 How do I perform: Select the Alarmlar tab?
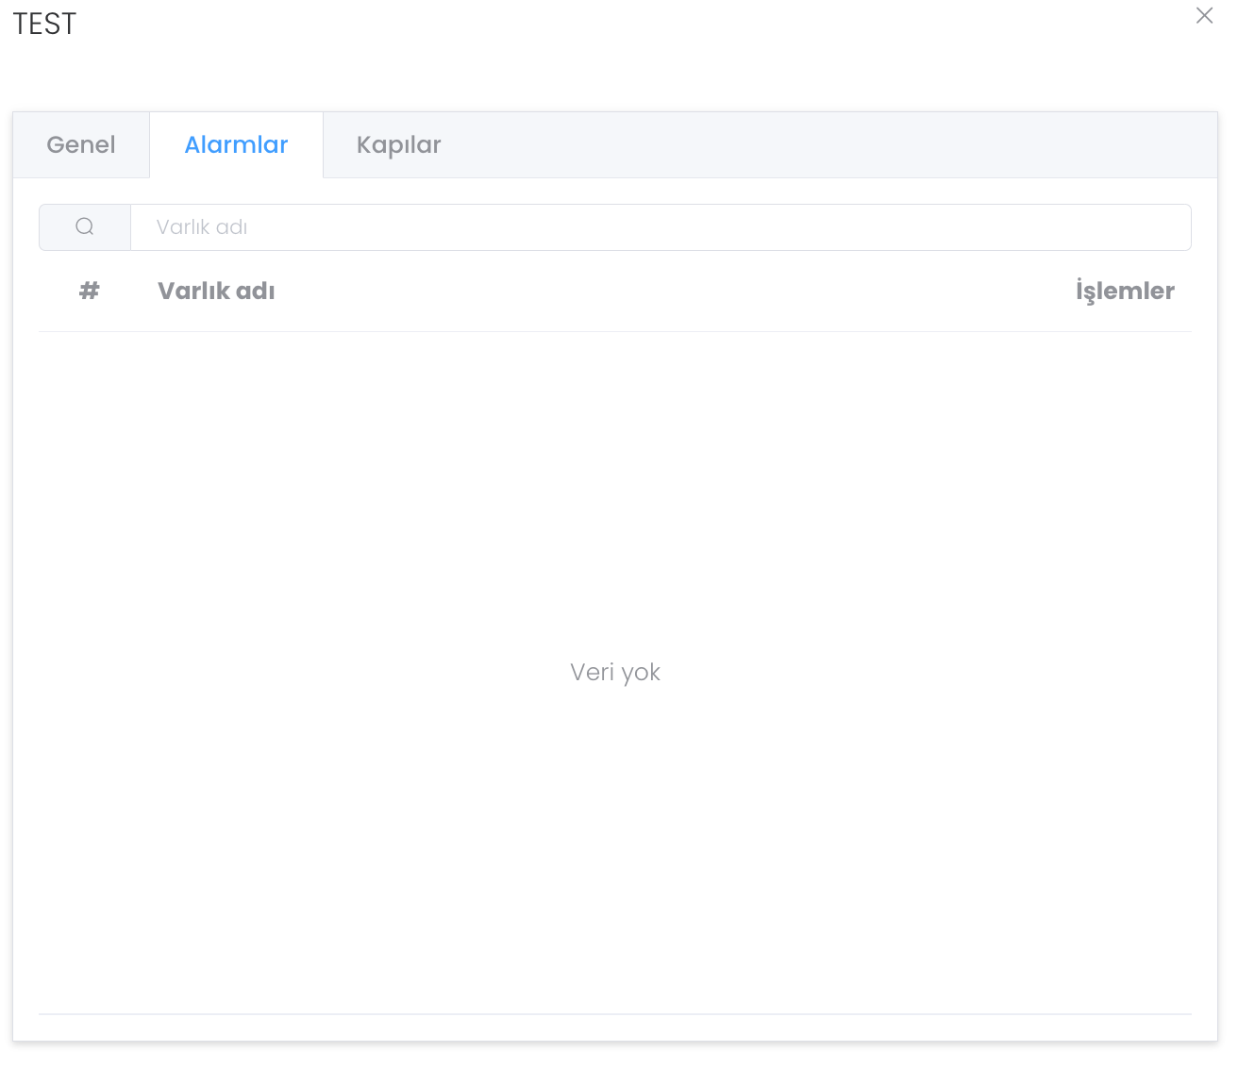tap(236, 145)
